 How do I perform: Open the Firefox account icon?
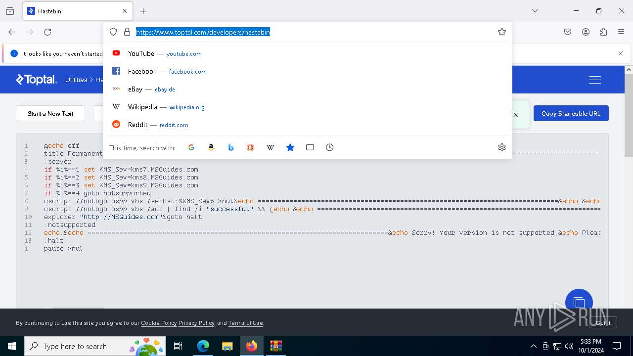coord(586,32)
